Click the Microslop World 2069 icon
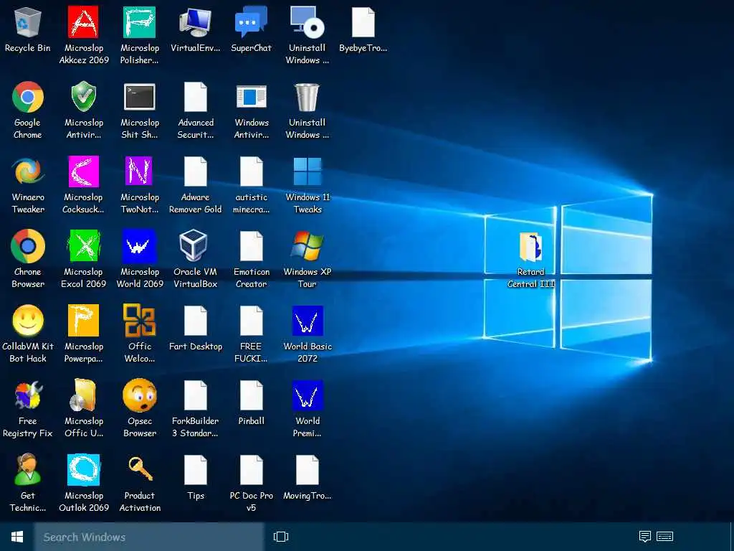The image size is (734, 551). tap(139, 246)
